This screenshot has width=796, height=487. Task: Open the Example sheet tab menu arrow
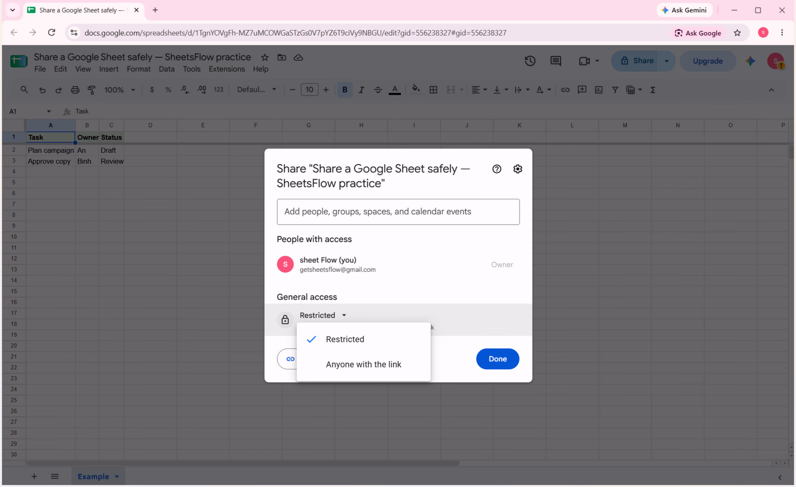[x=117, y=477]
